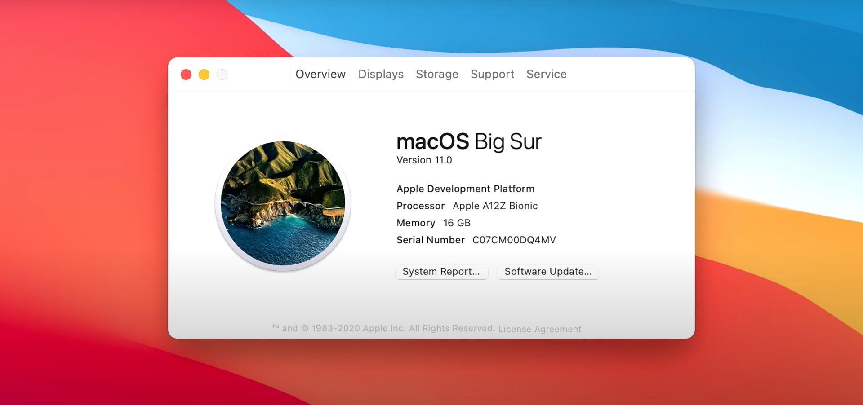The width and height of the screenshot is (863, 405).
Task: Click Apple Development Platform text
Action: [465, 189]
